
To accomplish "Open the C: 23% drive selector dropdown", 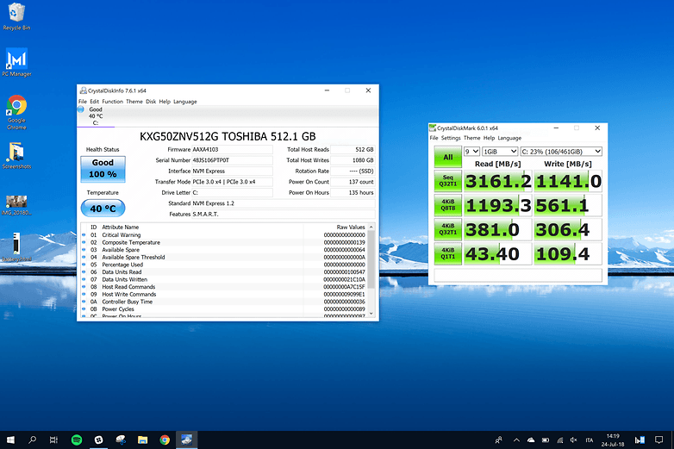I will (x=561, y=151).
